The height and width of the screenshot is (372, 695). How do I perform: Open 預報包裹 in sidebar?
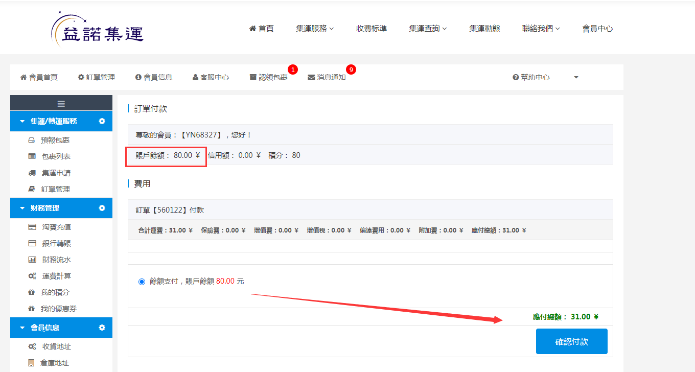[x=56, y=140]
